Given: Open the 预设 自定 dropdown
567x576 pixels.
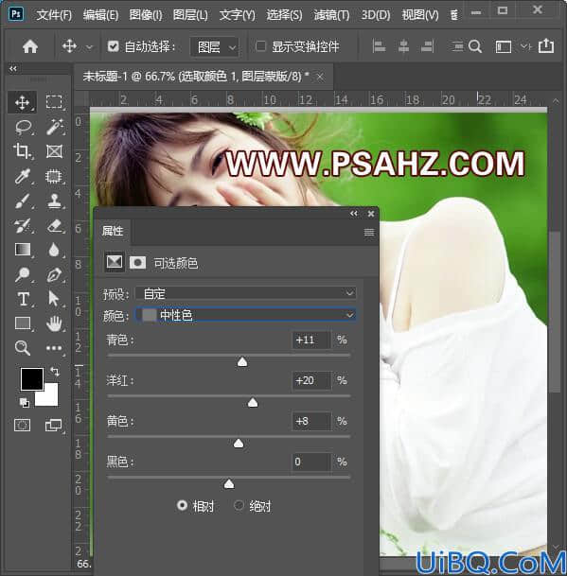Looking at the screenshot, I should point(245,293).
